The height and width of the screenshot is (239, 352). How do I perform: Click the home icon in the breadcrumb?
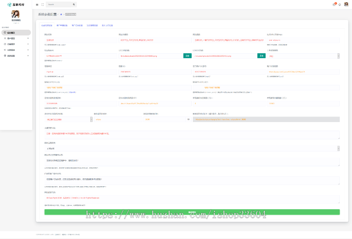[61, 14]
